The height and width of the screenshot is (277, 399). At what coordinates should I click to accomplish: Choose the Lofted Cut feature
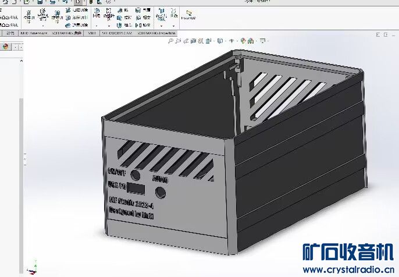pyautogui.click(x=77, y=17)
